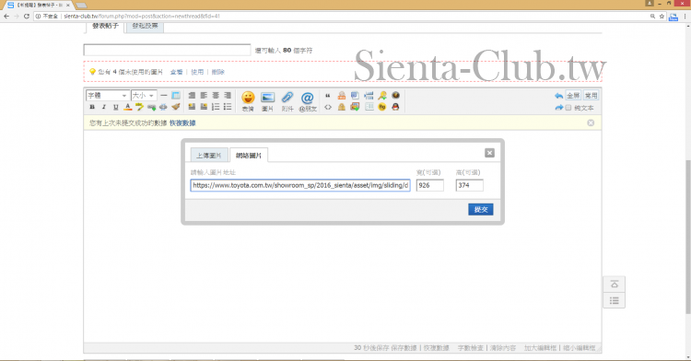Redo with the blue forward arrow

tap(559, 108)
